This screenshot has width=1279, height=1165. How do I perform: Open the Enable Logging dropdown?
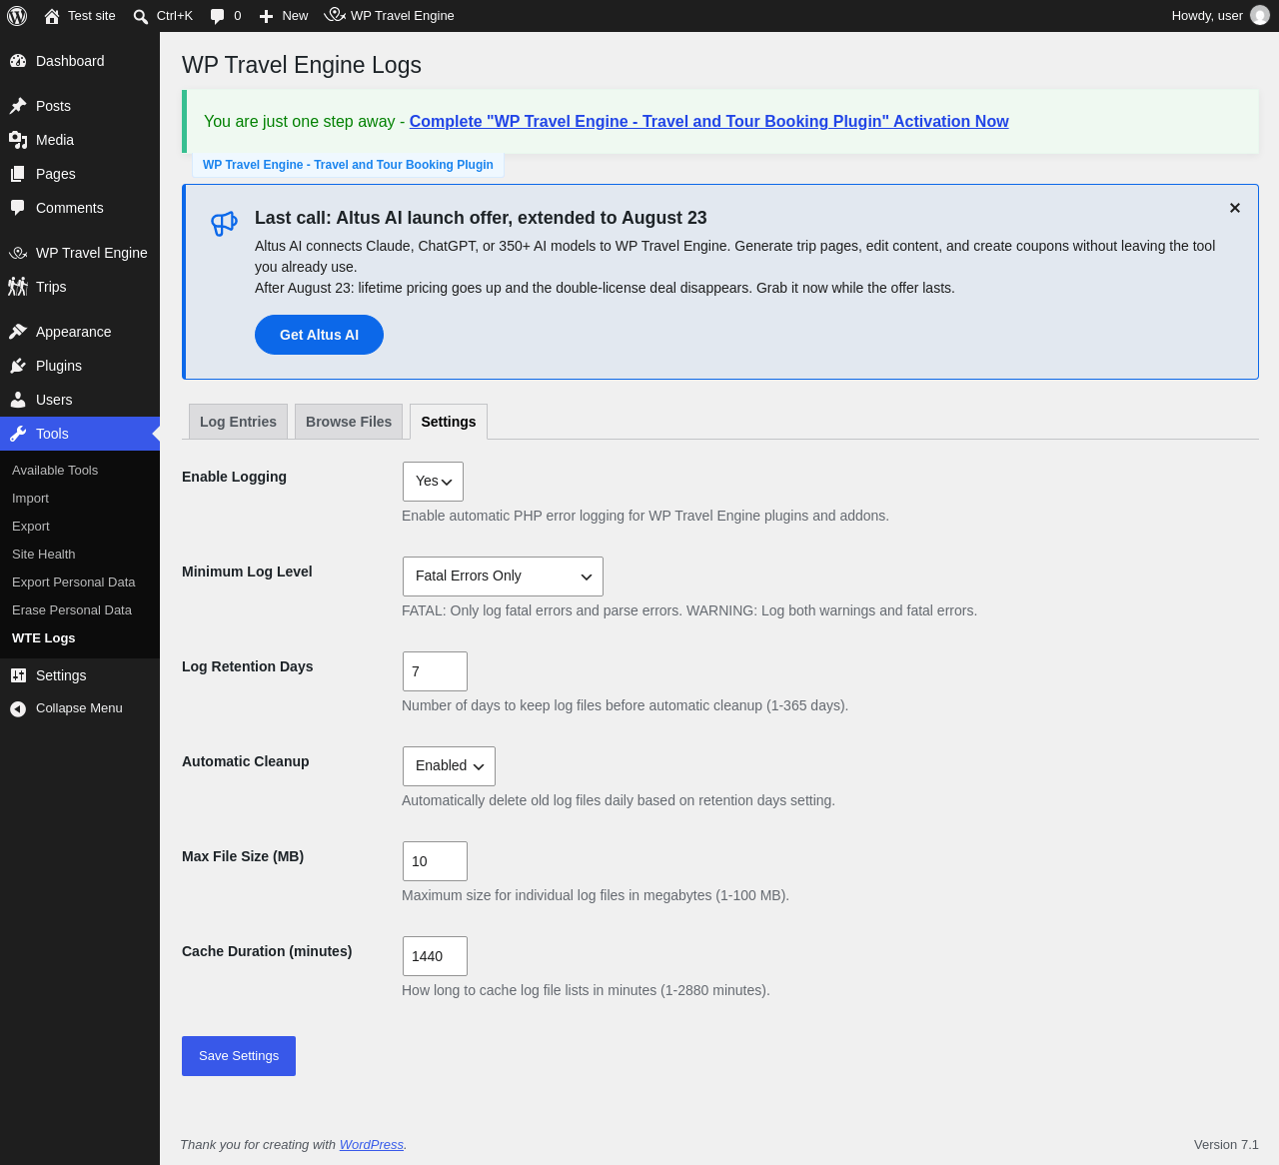point(433,482)
